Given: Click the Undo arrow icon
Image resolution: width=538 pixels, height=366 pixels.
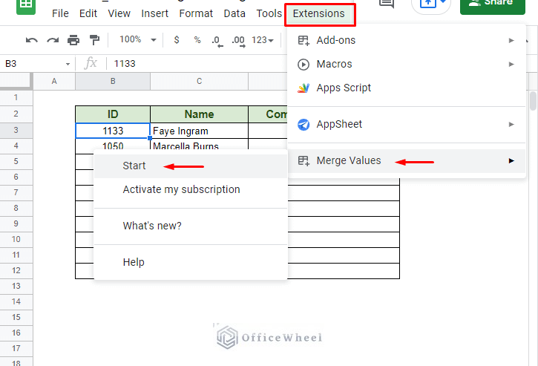Looking at the screenshot, I should 32,41.
